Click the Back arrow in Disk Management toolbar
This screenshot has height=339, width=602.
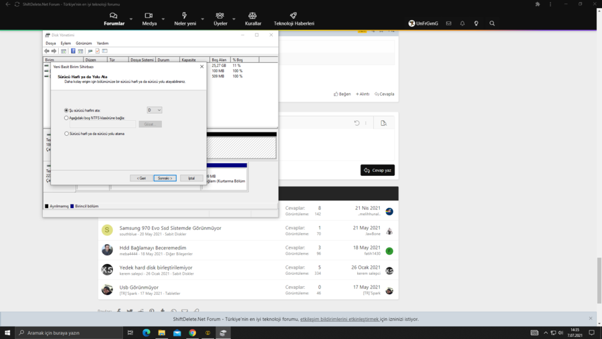(x=46, y=51)
